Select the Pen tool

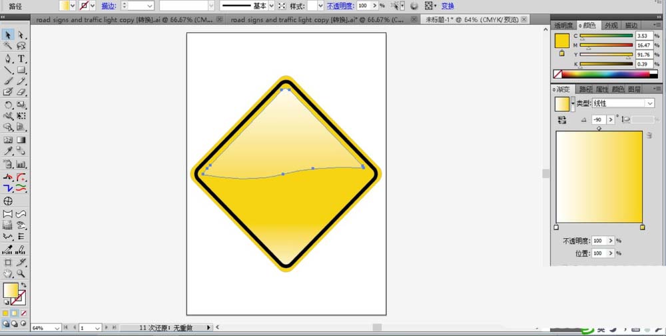tap(8, 59)
